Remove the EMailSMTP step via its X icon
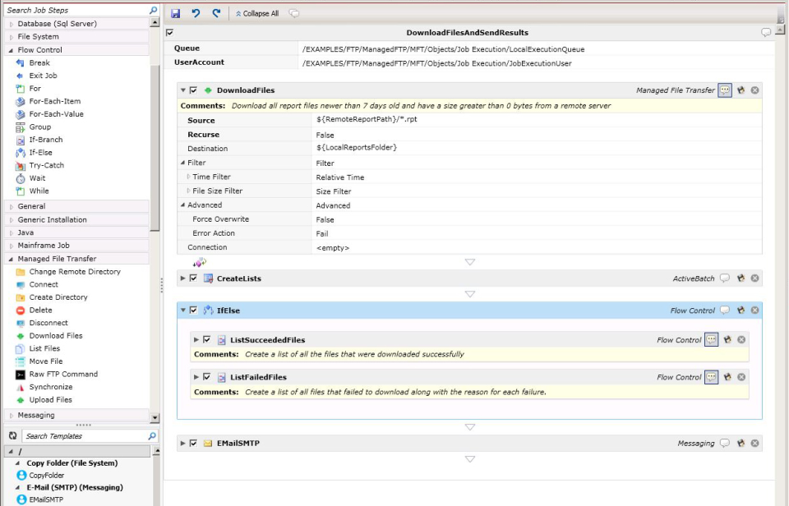Screen dimensions: 789x506 click(754, 443)
